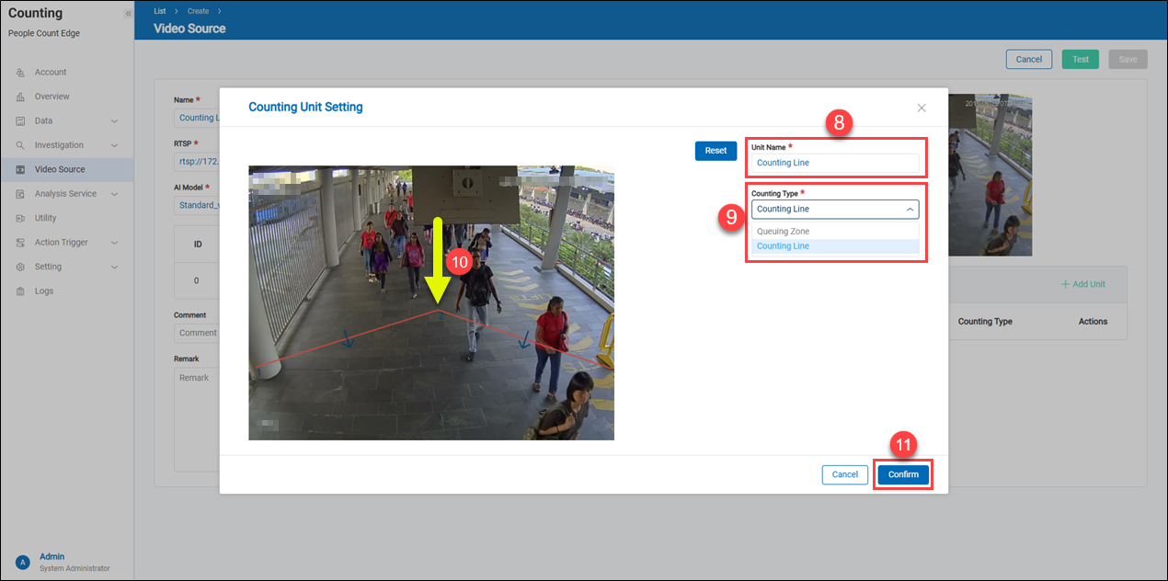Screen dimensions: 1168x581
Task: Click the Admin user avatar
Action: click(22, 562)
